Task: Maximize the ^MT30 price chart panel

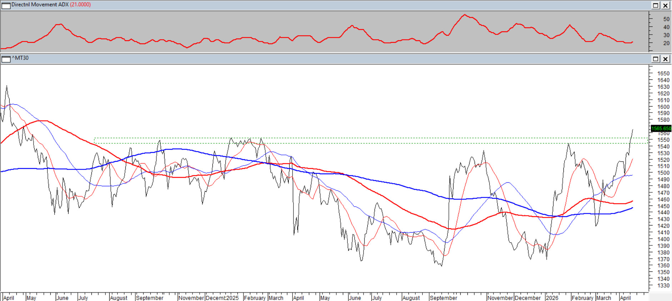Action: click(x=656, y=59)
